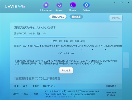Screen dimensions: 132x100
Task: Click the インストール中... 0% text
Action: click(x=66, y=53)
